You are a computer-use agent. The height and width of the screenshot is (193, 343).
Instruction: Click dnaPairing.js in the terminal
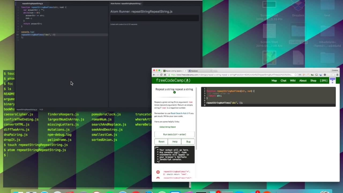click(x=16, y=135)
